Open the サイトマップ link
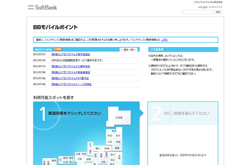The height and width of the screenshot is (165, 251). click(x=216, y=7)
